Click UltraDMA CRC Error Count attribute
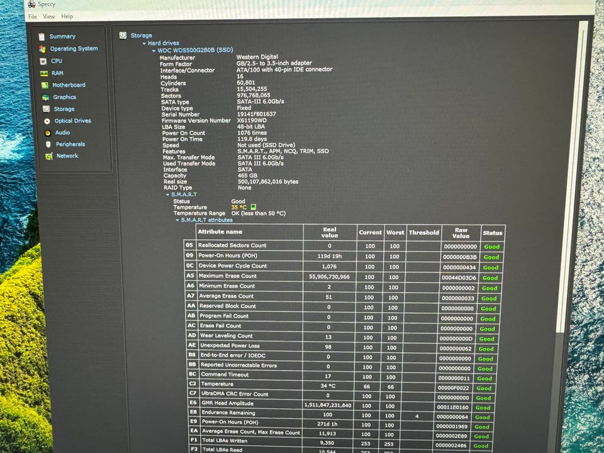 (235, 394)
